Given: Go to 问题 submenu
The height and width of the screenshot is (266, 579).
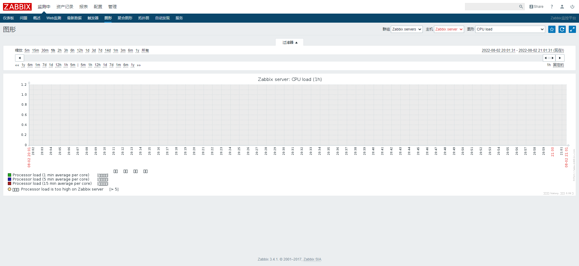Looking at the screenshot, I should [24, 18].
